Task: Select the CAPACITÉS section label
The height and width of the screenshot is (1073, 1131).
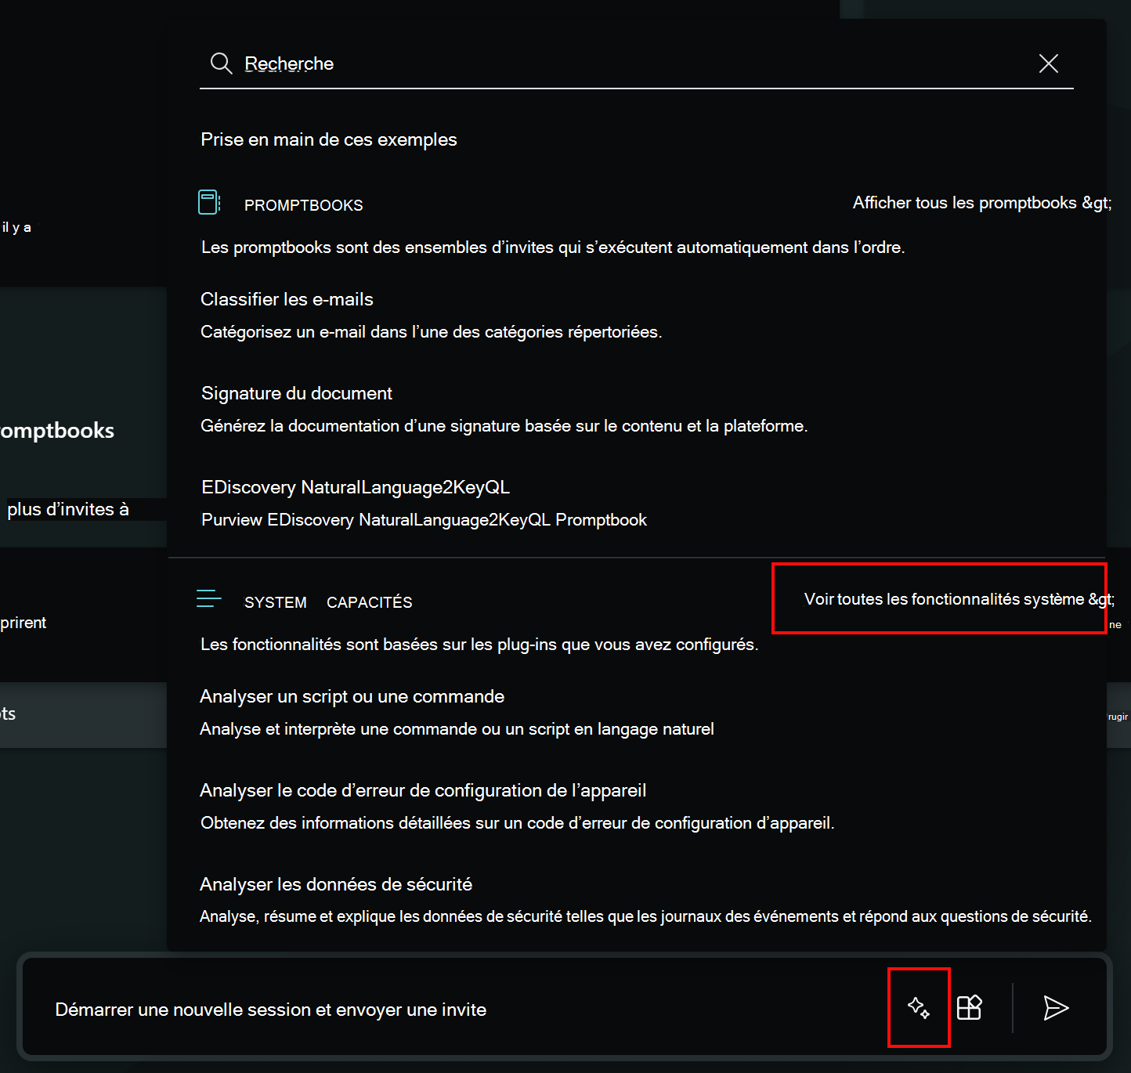Action: pos(369,602)
